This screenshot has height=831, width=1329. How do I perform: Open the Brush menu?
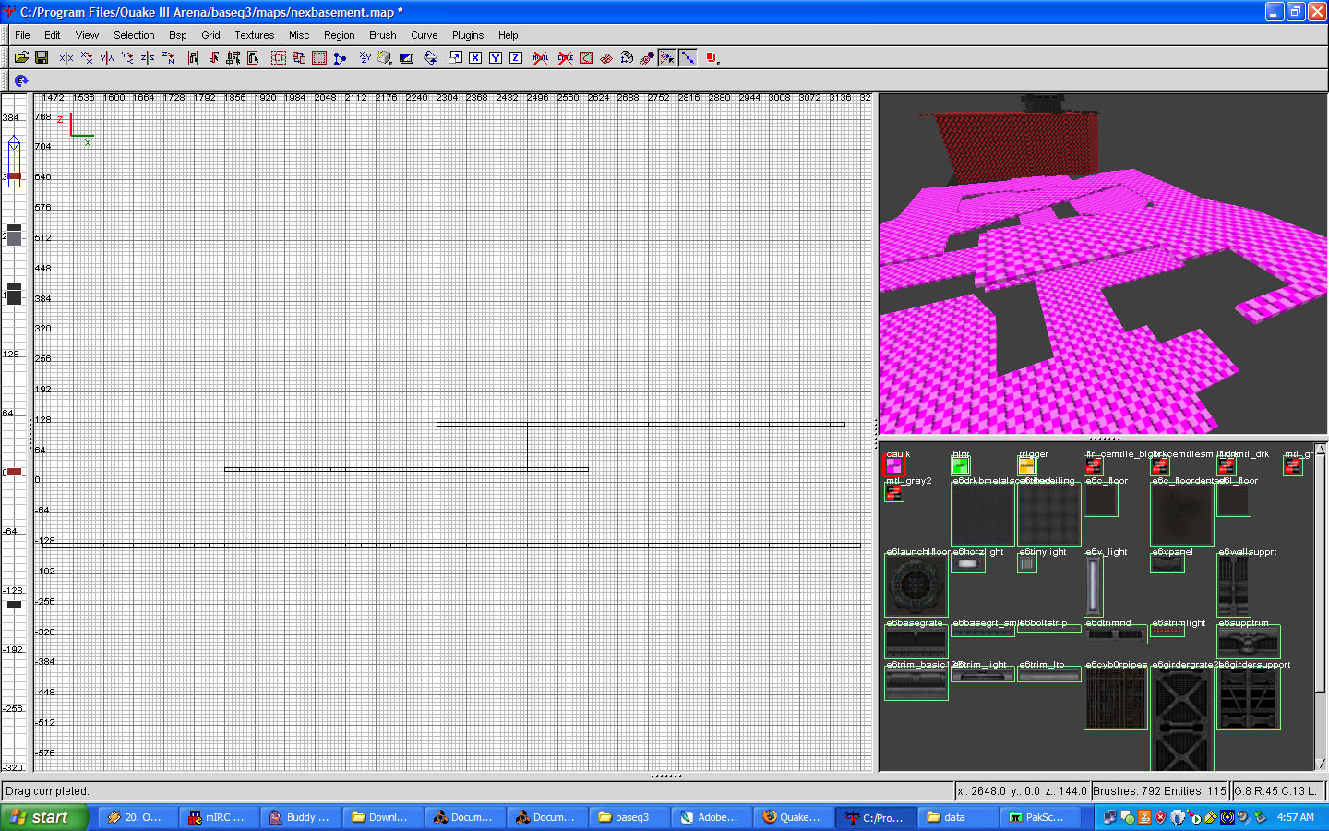pos(383,35)
